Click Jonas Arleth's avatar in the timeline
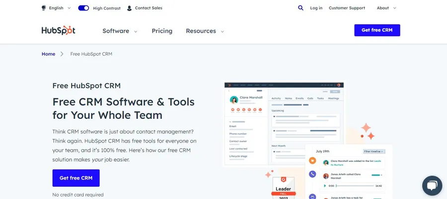The image size is (447, 199). coord(326,176)
